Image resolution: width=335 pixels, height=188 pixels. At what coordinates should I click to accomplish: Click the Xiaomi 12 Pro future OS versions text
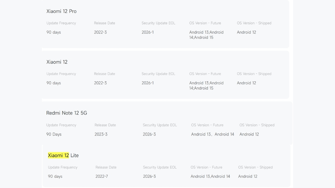206,35
